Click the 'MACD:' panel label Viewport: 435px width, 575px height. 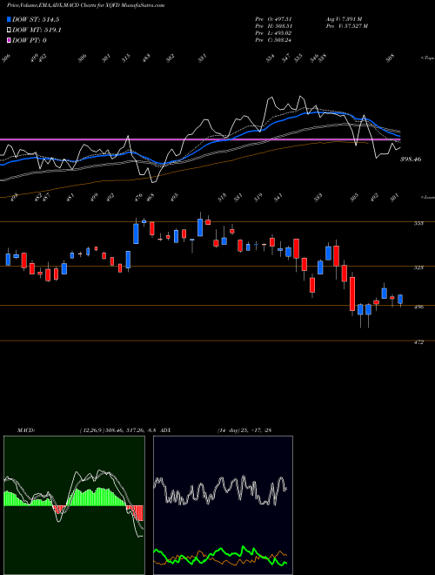coord(25,430)
